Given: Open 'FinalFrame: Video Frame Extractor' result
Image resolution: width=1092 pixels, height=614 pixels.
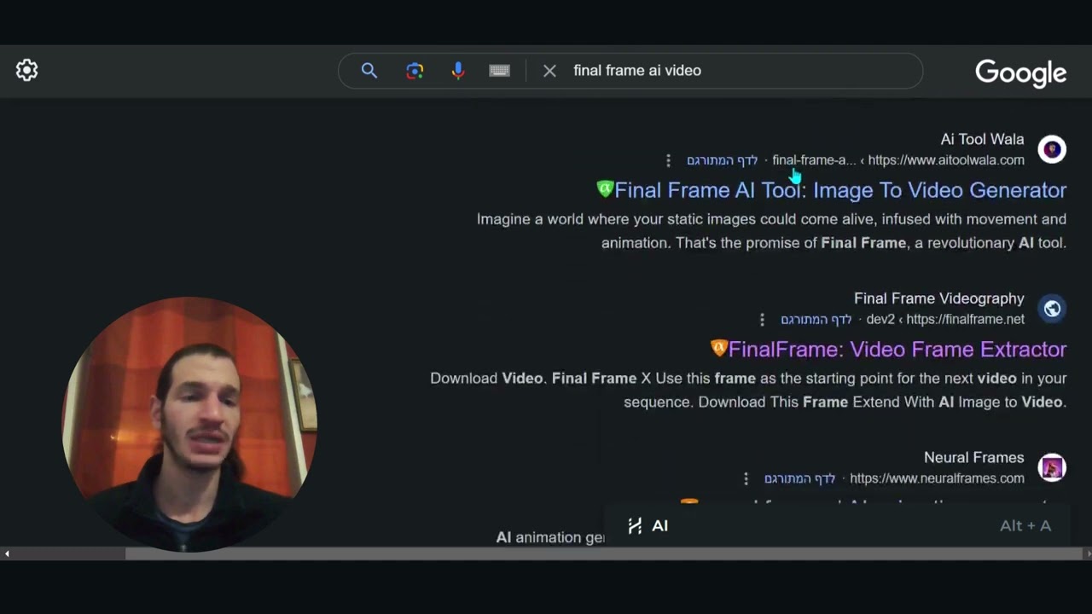Looking at the screenshot, I should (x=897, y=350).
